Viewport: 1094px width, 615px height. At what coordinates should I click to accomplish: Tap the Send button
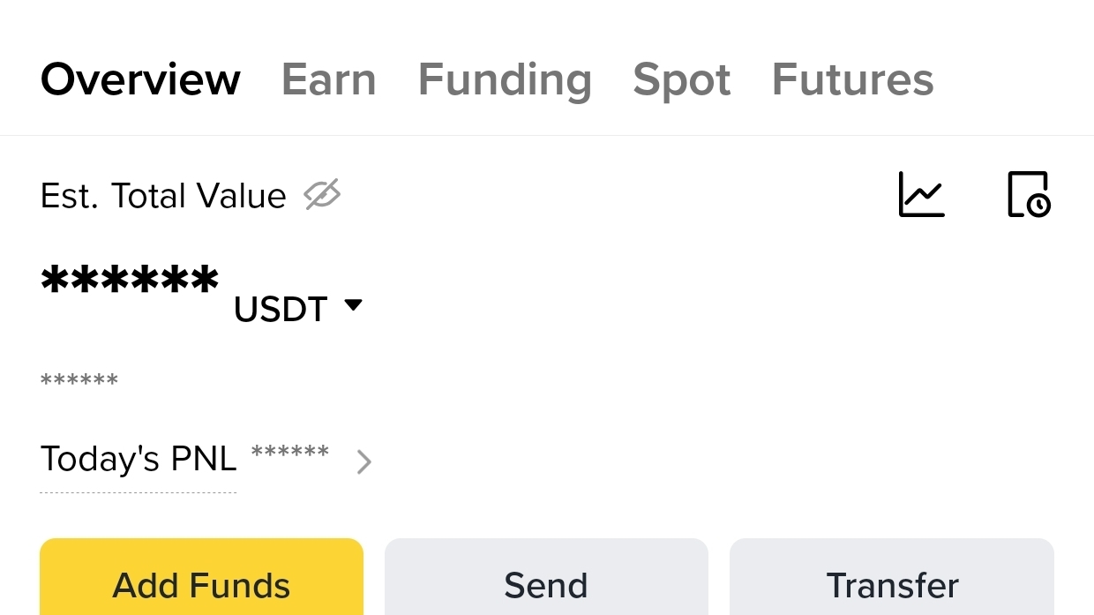coord(546,582)
